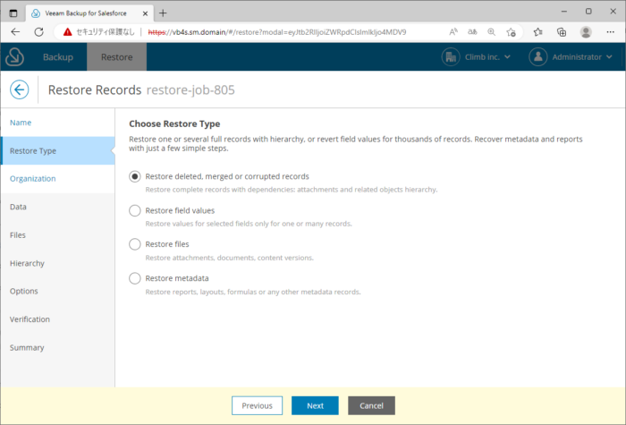Open the Restore tab
The image size is (626, 425).
pos(116,57)
